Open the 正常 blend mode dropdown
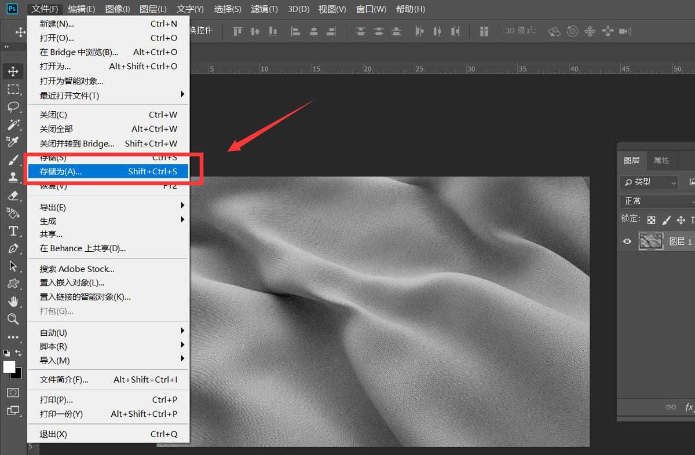Screen dimensions: 695x455 [x=657, y=201]
